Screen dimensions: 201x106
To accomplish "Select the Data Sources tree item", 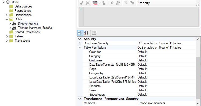I will pos(23,6).
